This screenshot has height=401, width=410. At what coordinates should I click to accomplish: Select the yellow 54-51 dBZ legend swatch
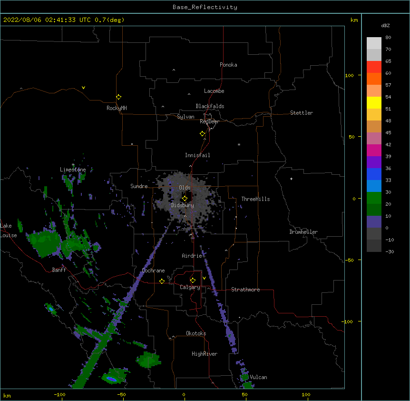point(374,102)
